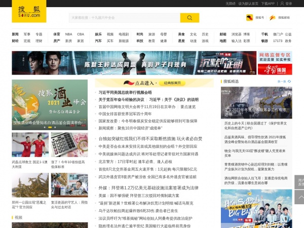The image size is (304, 228).
Task: Open 新闻观察：聚焦10月中国经济成绩单
Action: coord(130,128)
